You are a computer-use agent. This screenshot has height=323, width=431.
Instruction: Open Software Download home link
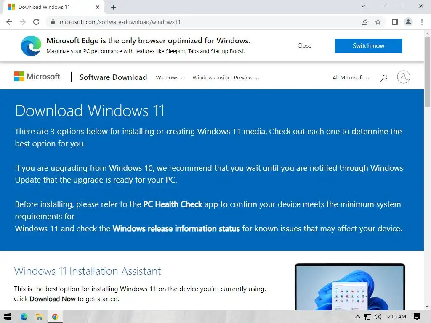click(x=113, y=77)
